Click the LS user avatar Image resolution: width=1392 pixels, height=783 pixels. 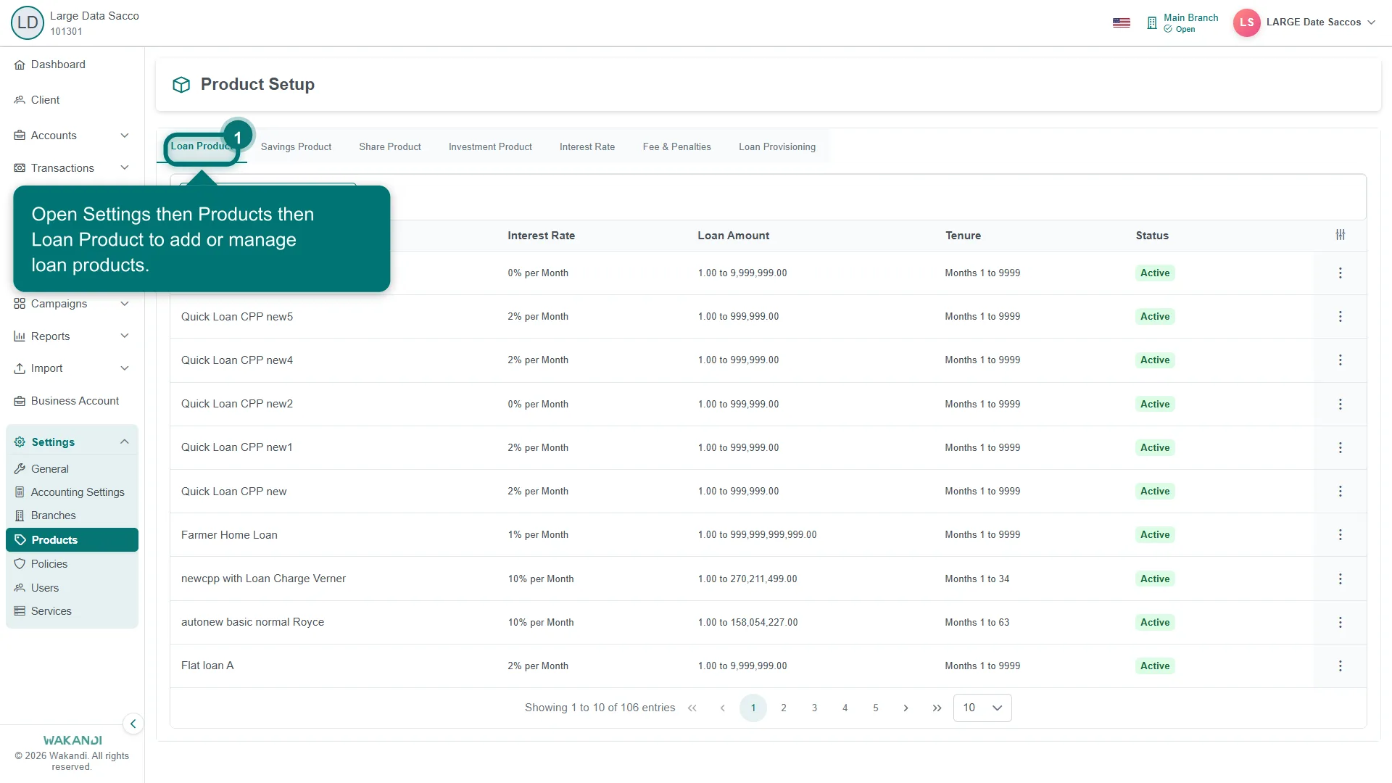coord(1246,22)
